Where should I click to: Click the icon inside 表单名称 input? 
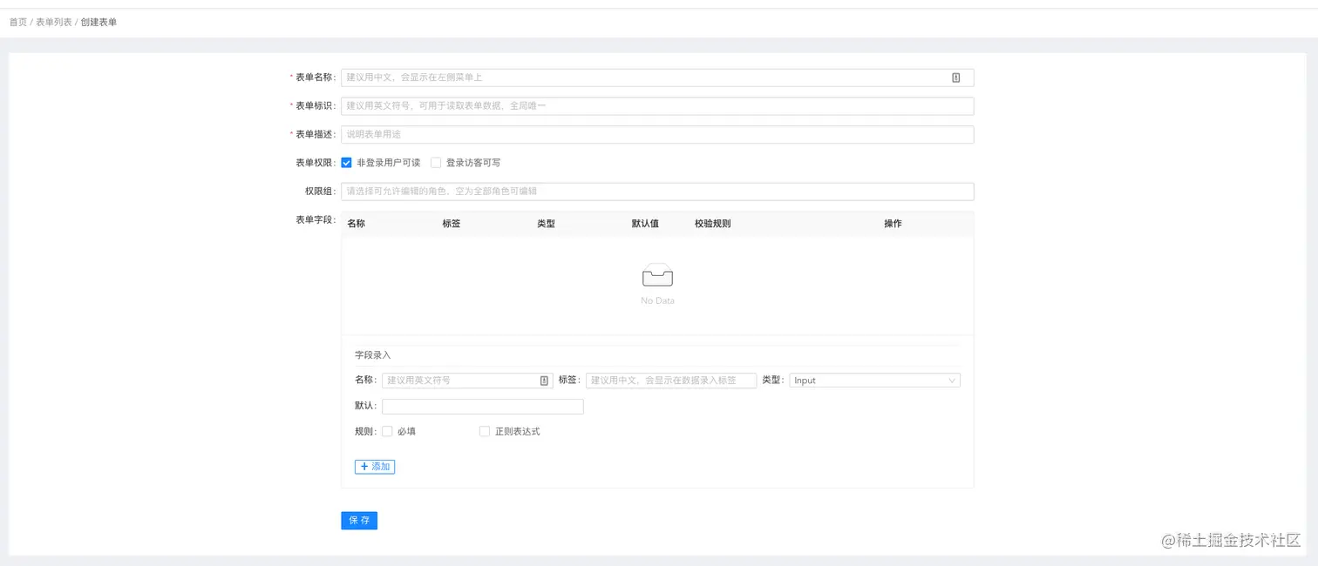click(x=955, y=77)
